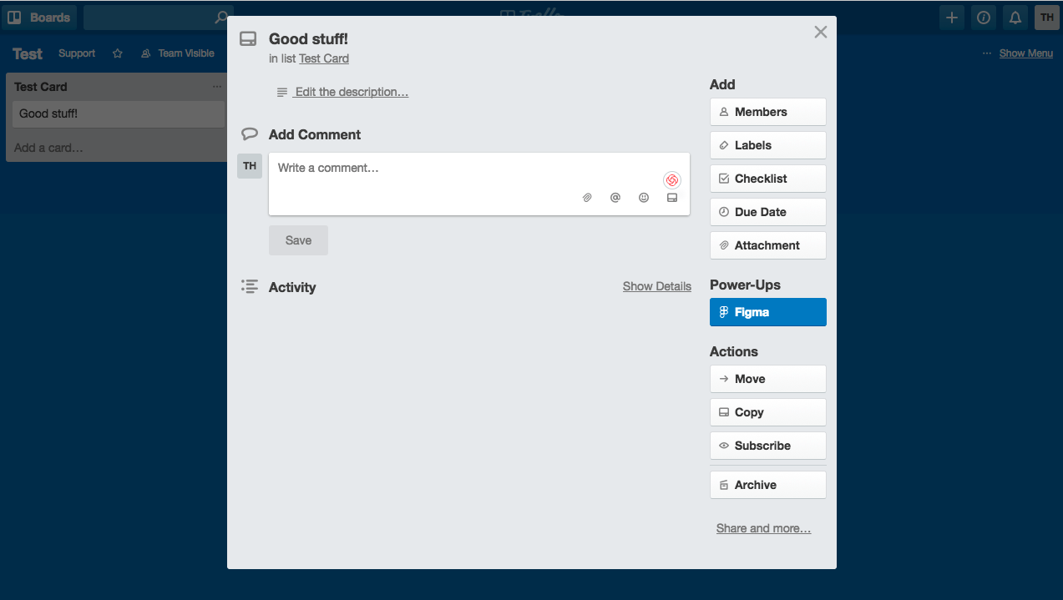Click the plus create icon in header
The image size is (1063, 600).
tap(952, 18)
